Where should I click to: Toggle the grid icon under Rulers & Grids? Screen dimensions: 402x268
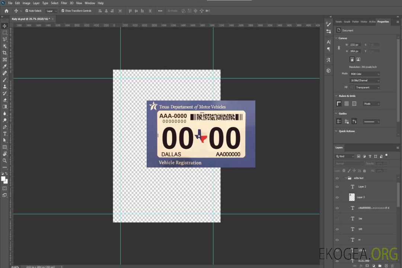coord(346,104)
